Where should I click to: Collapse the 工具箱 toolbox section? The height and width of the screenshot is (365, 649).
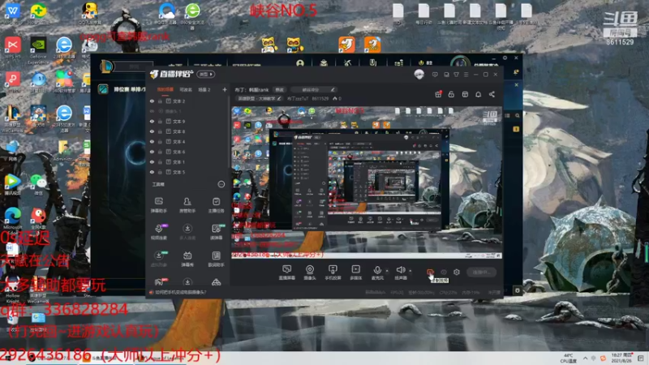pyautogui.click(x=221, y=184)
